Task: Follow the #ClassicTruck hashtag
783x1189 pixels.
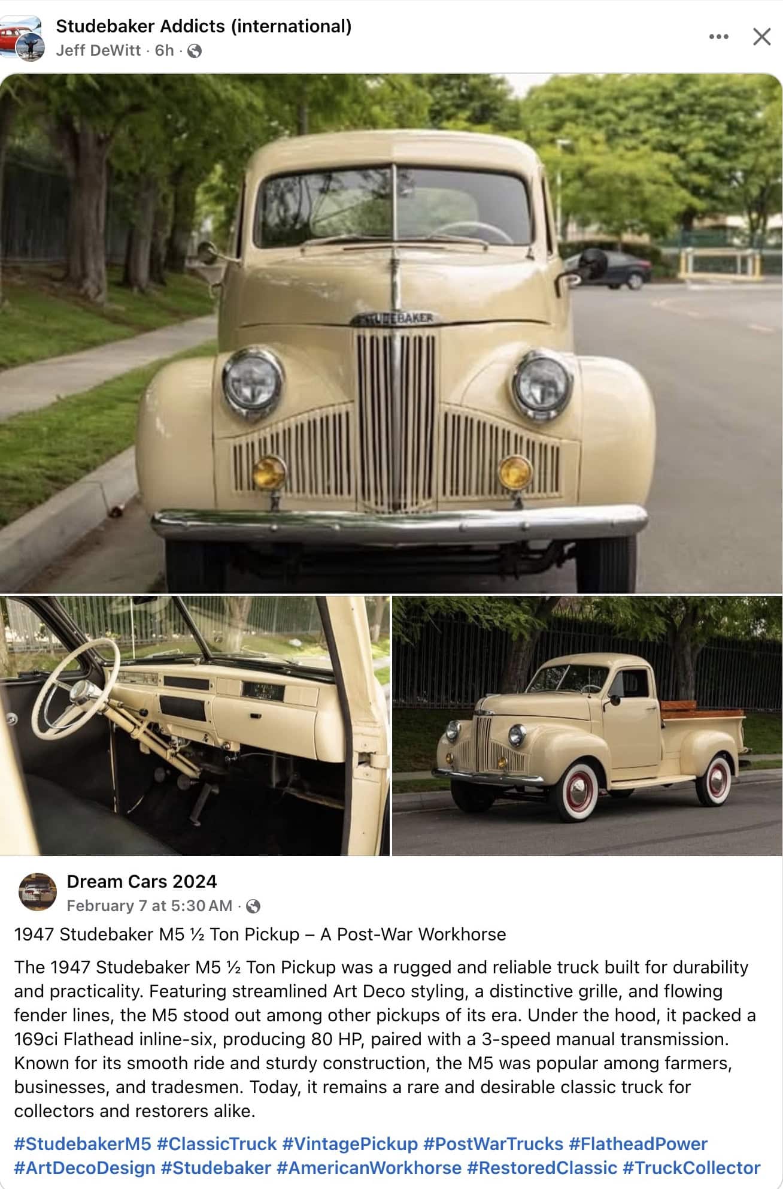Action: 217,1144
